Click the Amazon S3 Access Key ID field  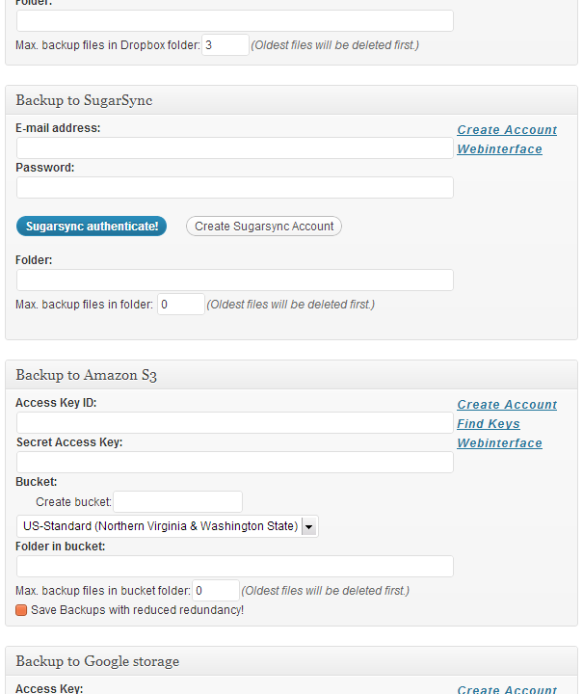tap(234, 422)
